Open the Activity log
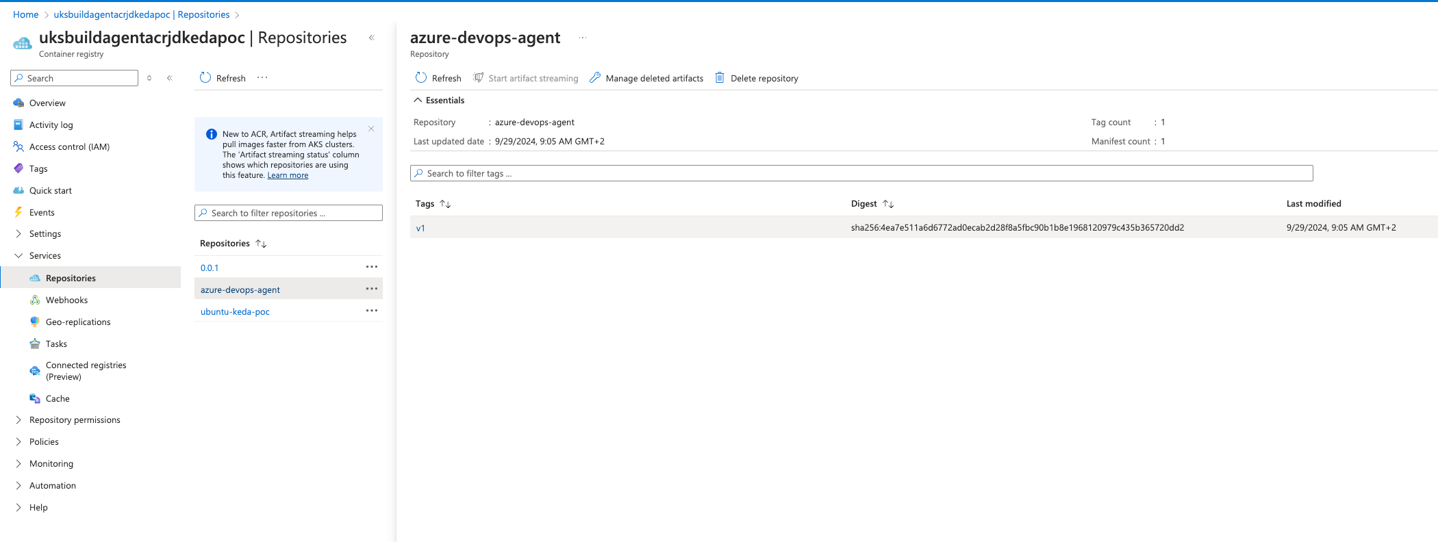The height and width of the screenshot is (542, 1438). tap(51, 125)
